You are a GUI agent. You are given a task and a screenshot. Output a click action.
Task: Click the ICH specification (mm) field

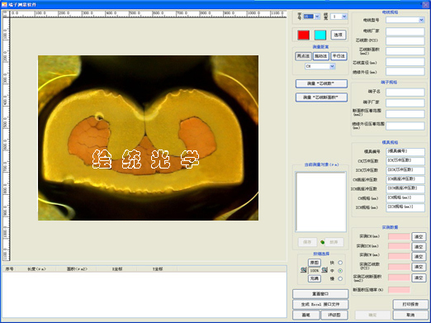point(405,207)
